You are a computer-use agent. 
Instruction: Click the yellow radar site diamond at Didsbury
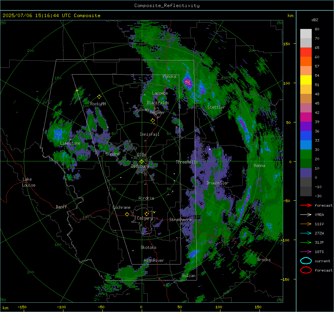pos(141,162)
